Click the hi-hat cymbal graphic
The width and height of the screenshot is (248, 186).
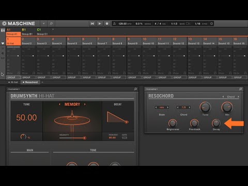[x=72, y=120]
